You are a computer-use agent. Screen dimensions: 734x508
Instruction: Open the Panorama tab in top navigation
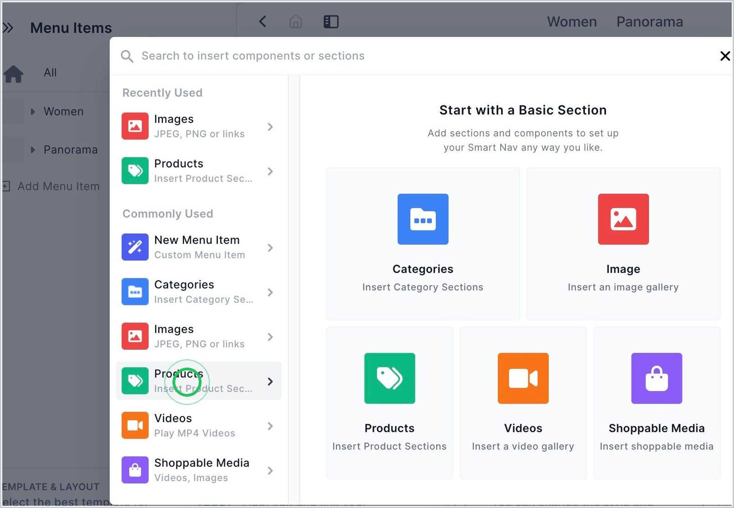click(650, 22)
